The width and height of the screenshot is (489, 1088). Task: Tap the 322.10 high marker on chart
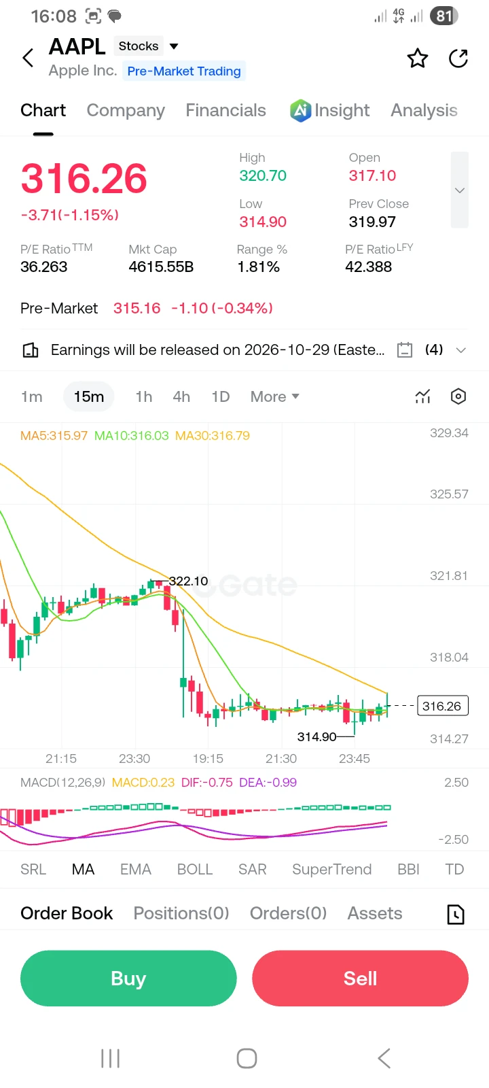[188, 581]
